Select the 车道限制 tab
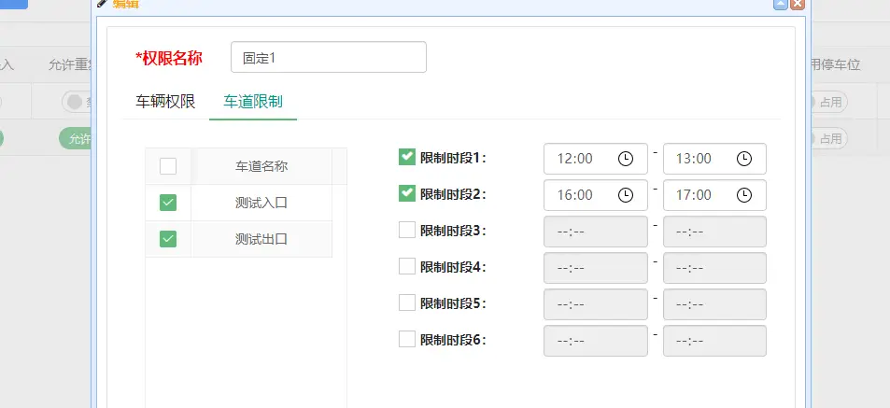The height and width of the screenshot is (408, 890). (x=253, y=102)
